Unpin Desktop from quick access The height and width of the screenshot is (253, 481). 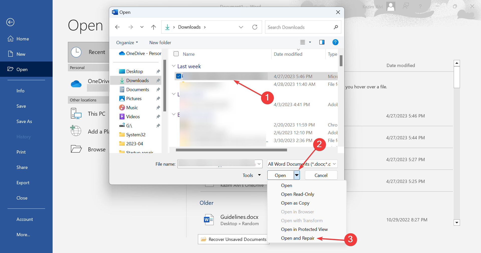[158, 72]
